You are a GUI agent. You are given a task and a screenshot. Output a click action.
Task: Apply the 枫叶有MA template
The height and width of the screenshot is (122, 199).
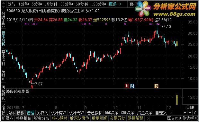coord(59,113)
